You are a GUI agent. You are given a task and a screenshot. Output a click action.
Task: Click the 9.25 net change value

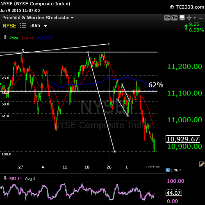tap(194, 24)
